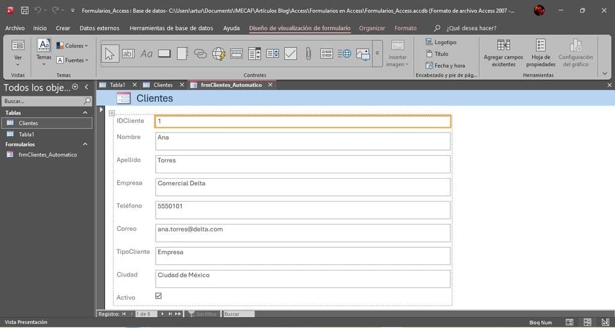
Task: Insert a Hyperlink control
Action: [x=201, y=53]
